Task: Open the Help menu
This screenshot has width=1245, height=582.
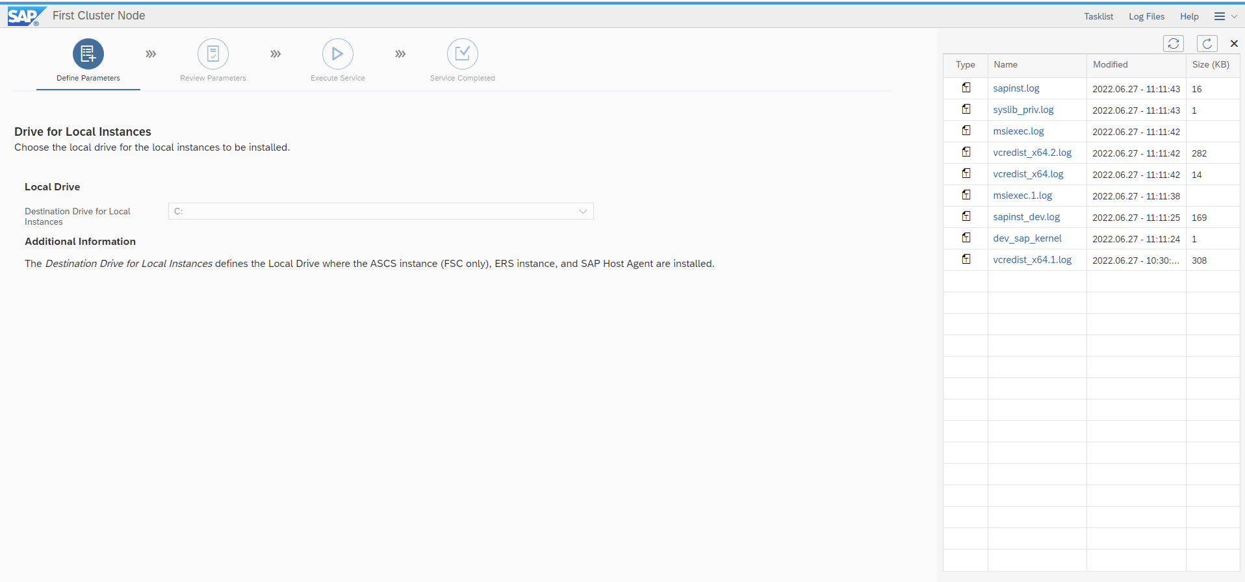Action: click(x=1189, y=16)
